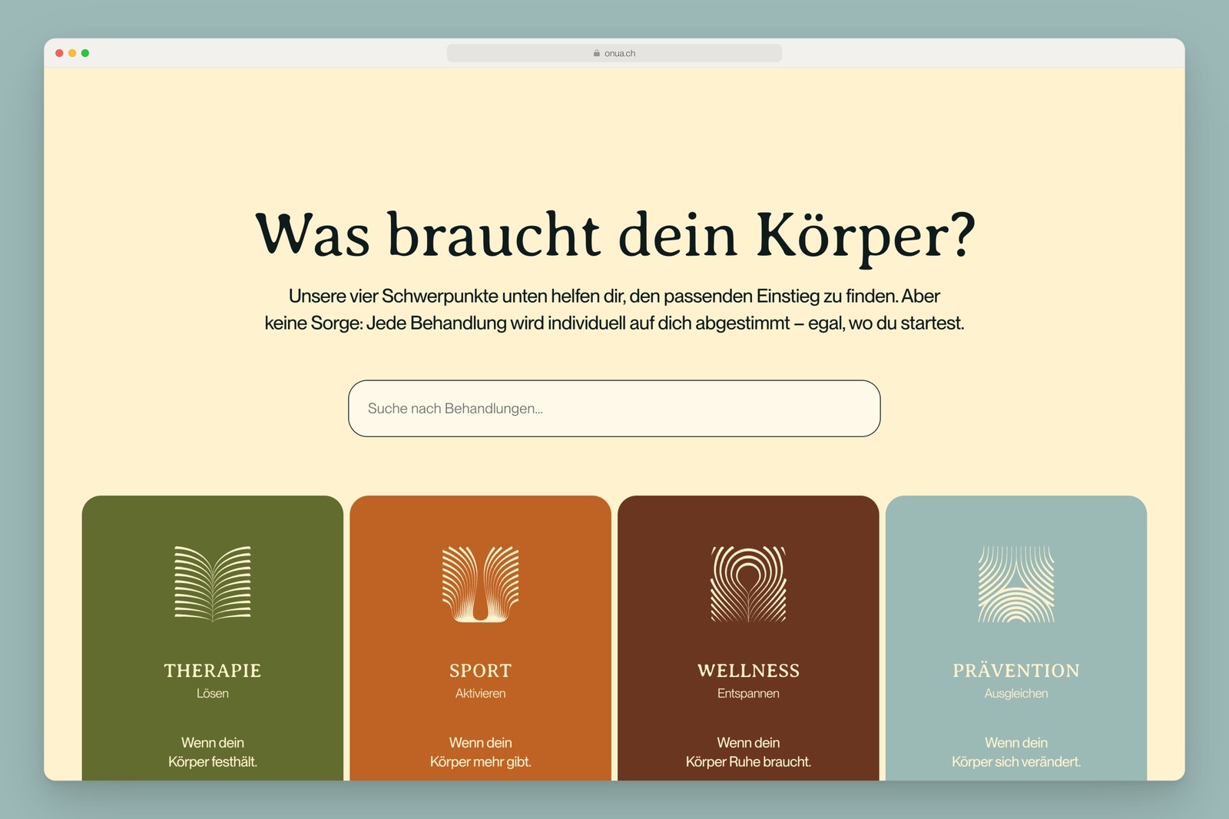Open the WELLNESS card title
1229x819 pixels.
point(748,671)
